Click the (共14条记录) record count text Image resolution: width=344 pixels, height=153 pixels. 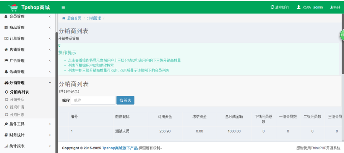pyautogui.click(x=69, y=91)
